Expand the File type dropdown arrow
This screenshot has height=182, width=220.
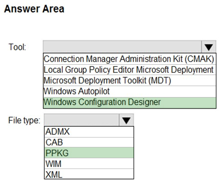tap(126, 120)
